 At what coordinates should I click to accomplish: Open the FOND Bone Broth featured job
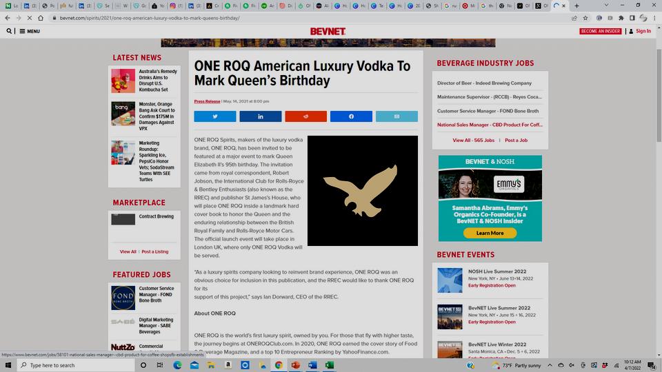click(x=157, y=294)
